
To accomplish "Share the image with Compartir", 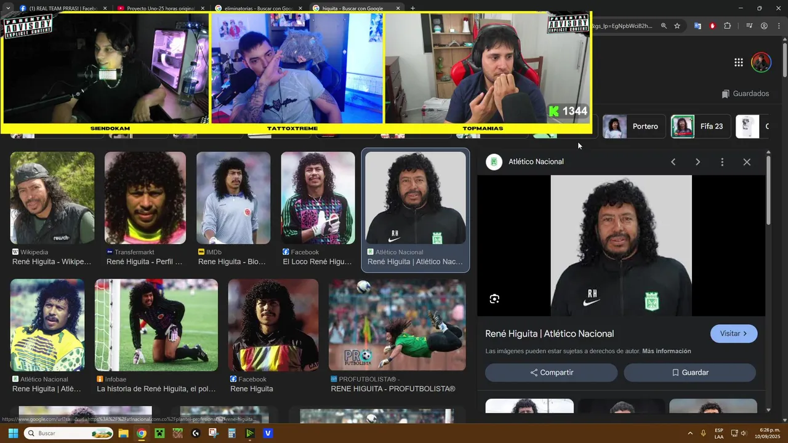I will (x=551, y=372).
